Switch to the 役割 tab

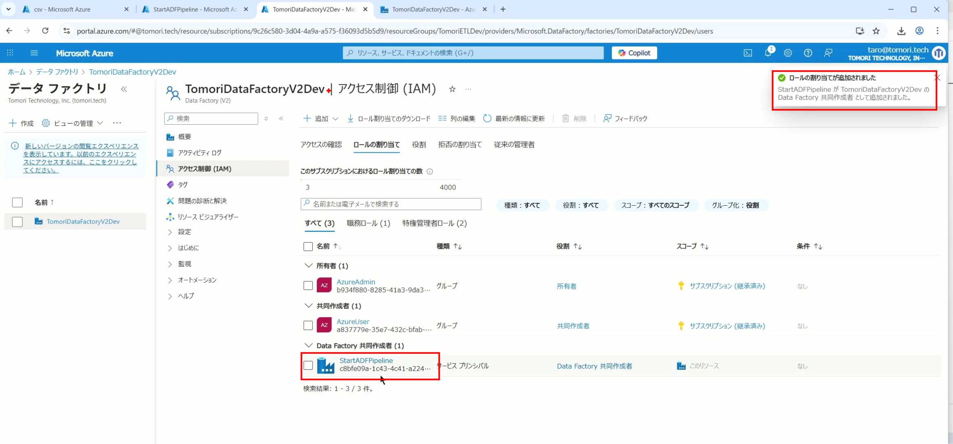[419, 145]
